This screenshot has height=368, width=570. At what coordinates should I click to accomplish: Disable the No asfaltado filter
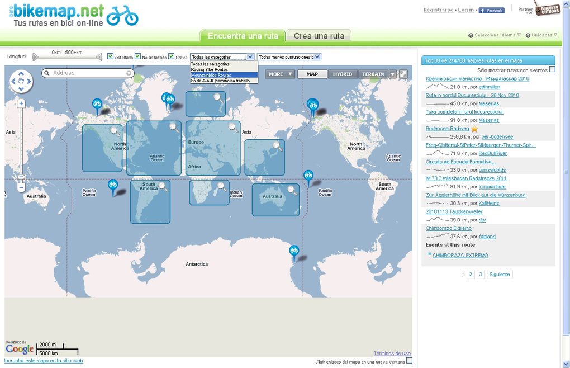[x=138, y=57]
